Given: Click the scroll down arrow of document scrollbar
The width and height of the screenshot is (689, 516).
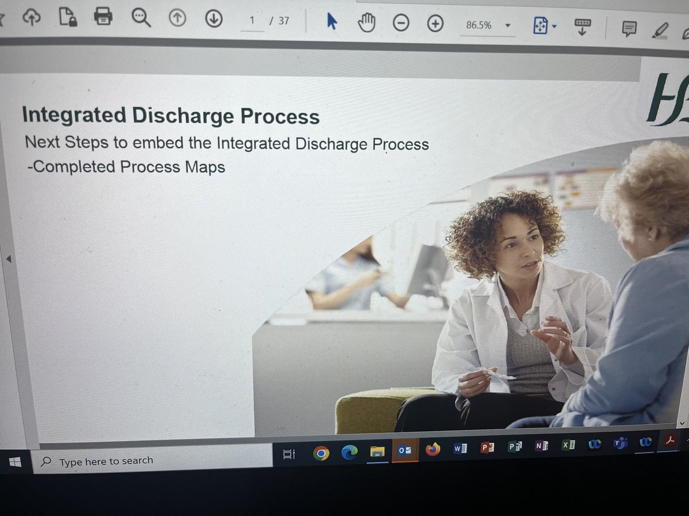Looking at the screenshot, I should point(682,423).
